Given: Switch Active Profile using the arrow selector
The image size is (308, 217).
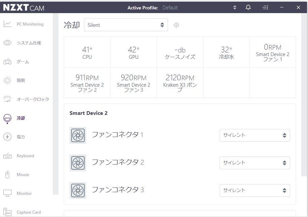Looking at the screenshot, I should click(234, 7).
